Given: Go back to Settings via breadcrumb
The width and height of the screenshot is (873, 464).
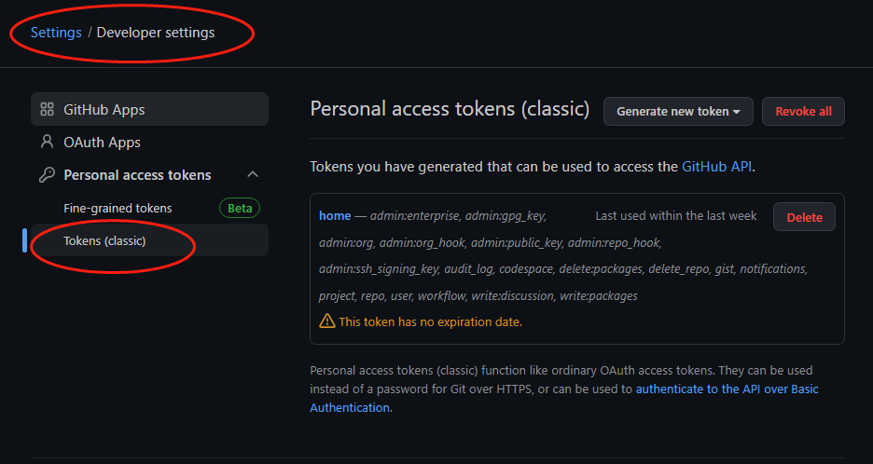Looking at the screenshot, I should pyautogui.click(x=56, y=33).
